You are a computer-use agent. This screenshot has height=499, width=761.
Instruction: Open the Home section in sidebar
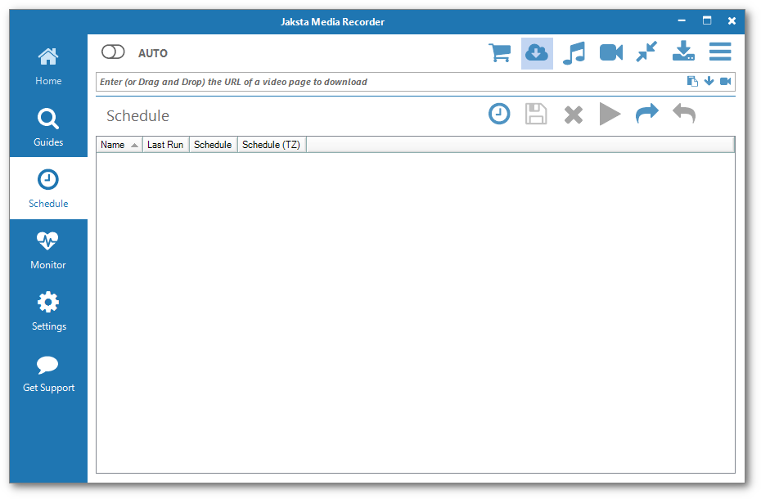point(48,66)
